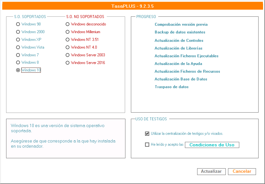Select the Windows XP option
The image size is (265, 184).
click(18, 40)
